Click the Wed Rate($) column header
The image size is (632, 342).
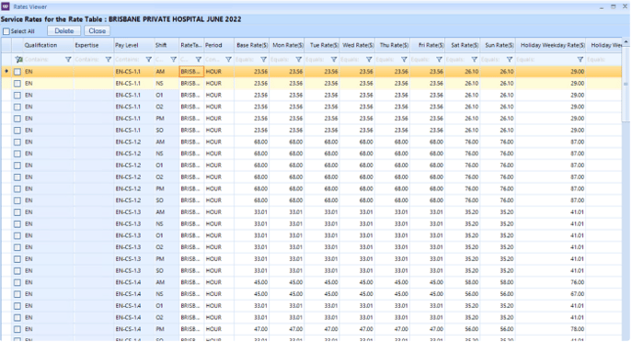tap(357, 45)
